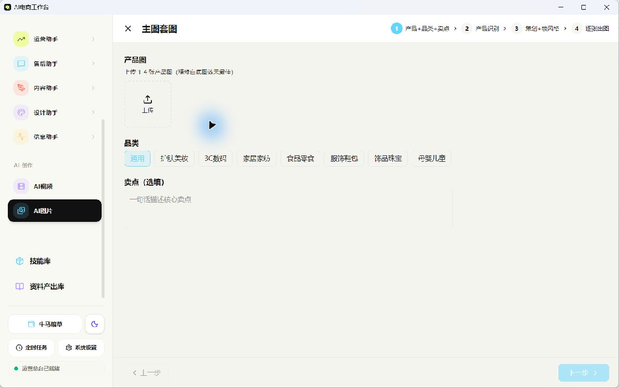Go to step 2 产品识别
Screen dimensions: 619x388
pyautogui.click(x=480, y=28)
